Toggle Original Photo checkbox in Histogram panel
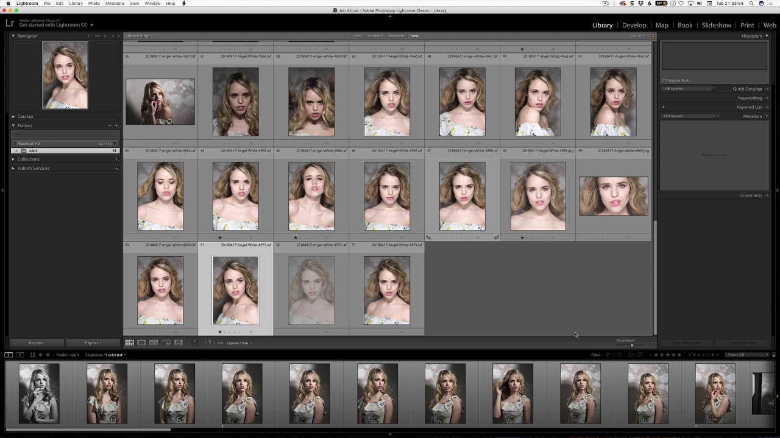Image resolution: width=780 pixels, height=438 pixels. coord(664,80)
